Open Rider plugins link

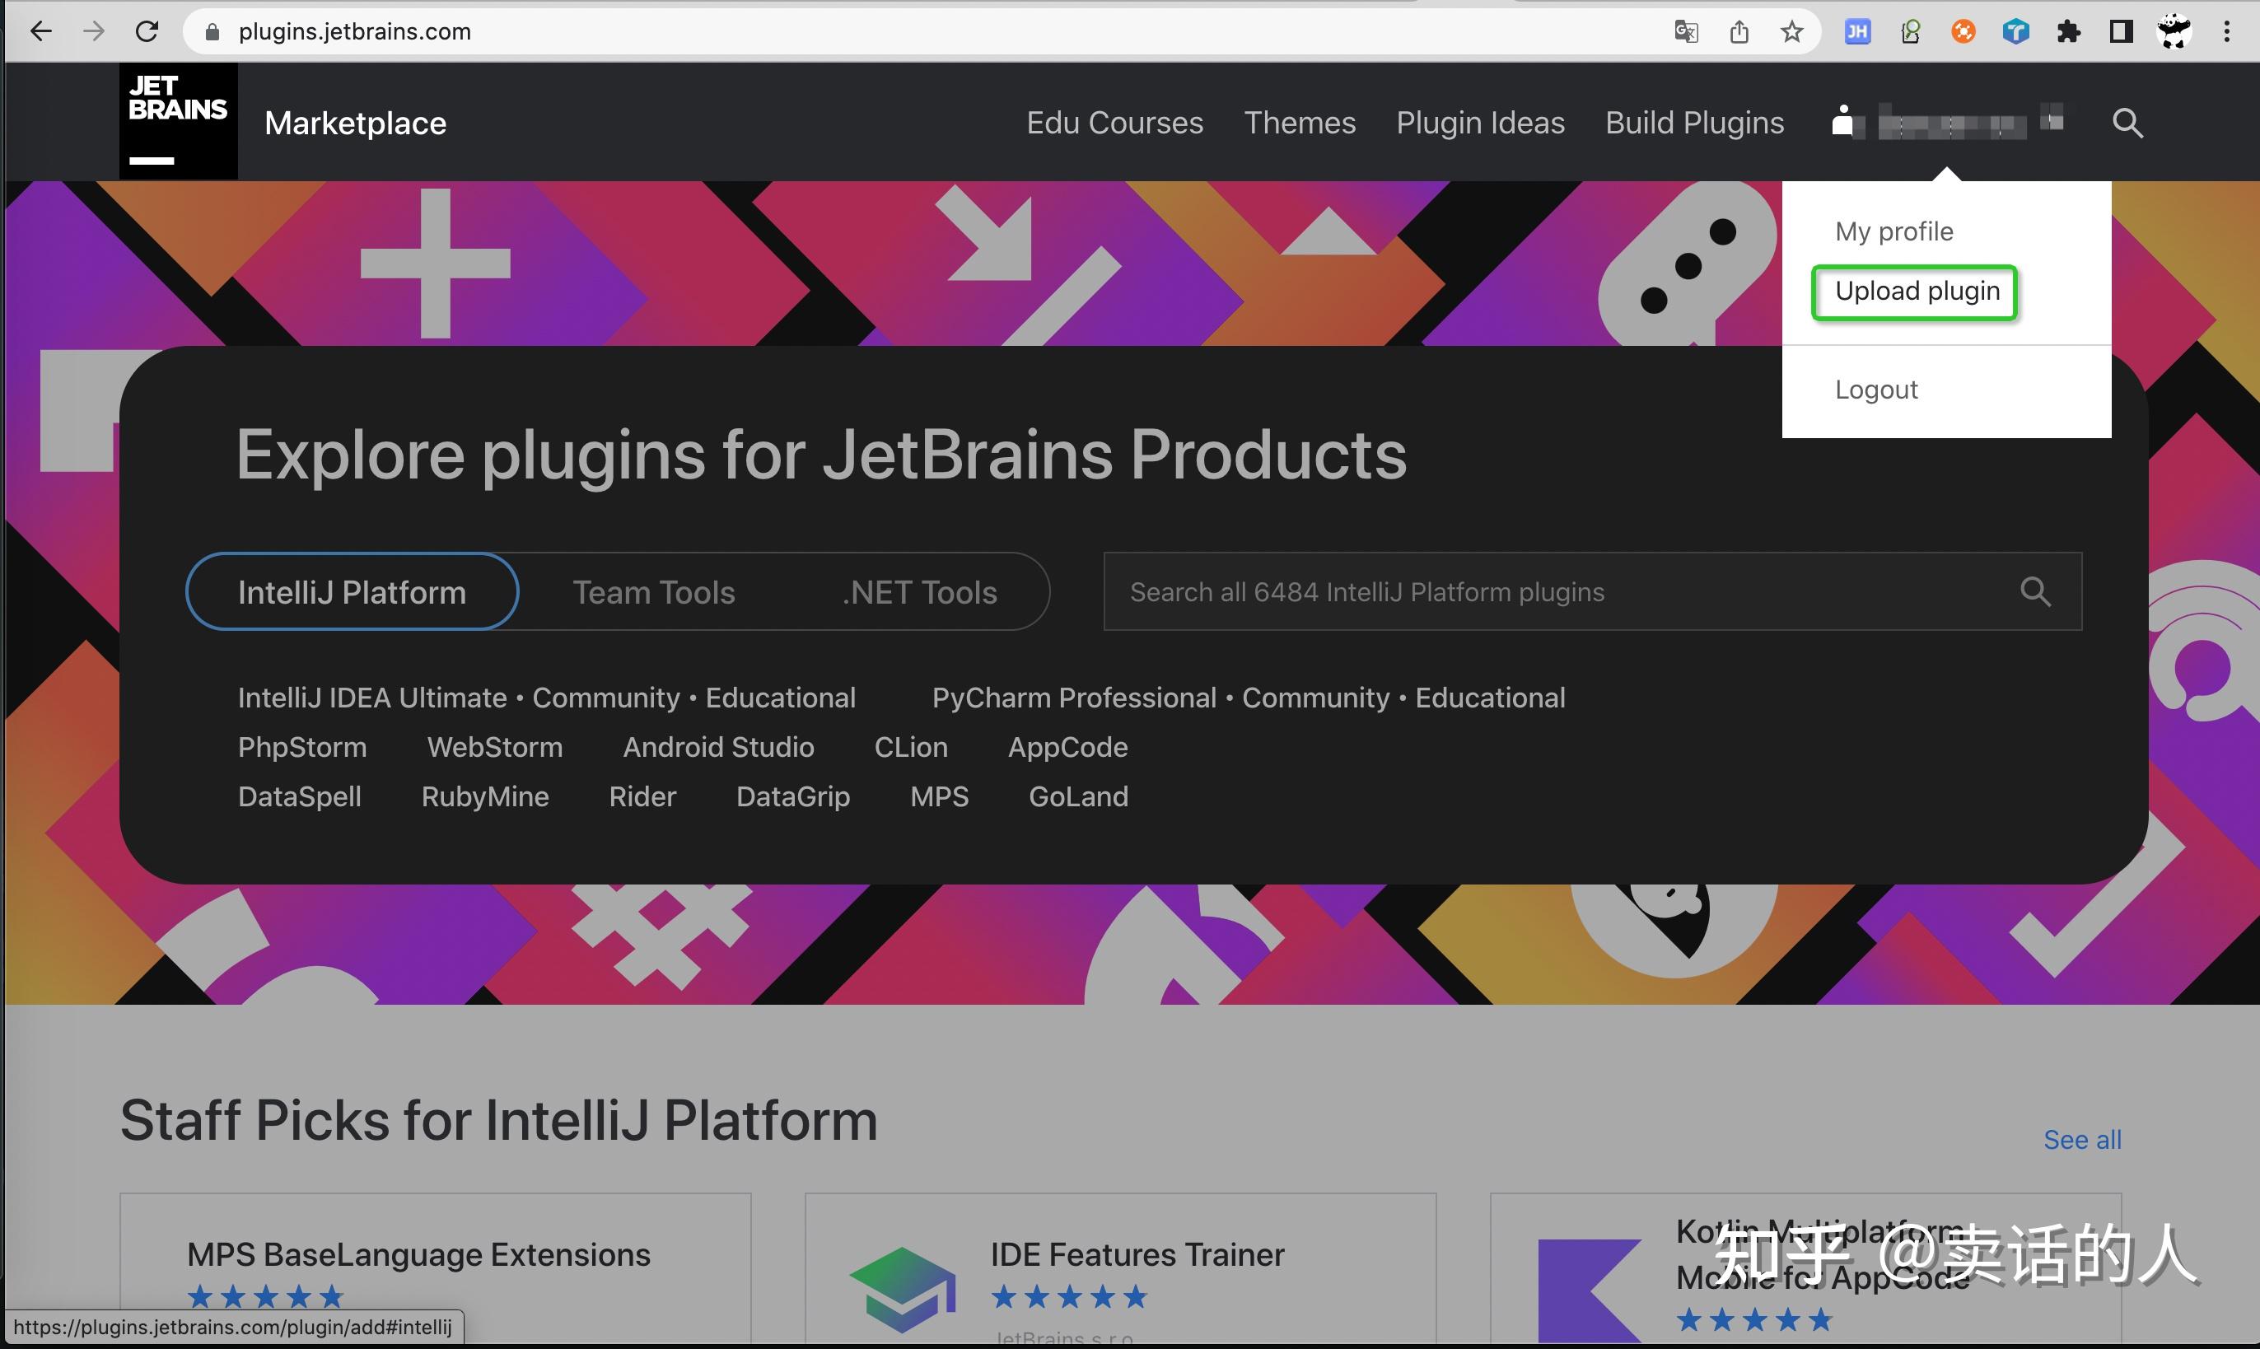coord(642,796)
